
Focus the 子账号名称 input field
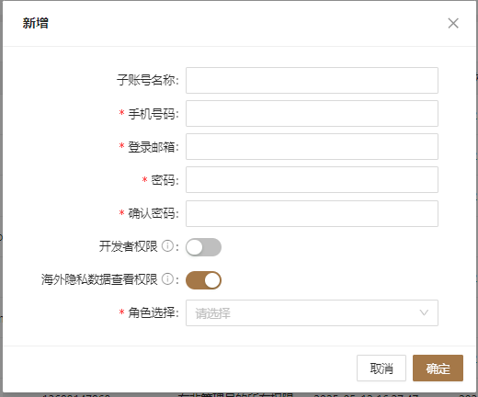pos(312,80)
